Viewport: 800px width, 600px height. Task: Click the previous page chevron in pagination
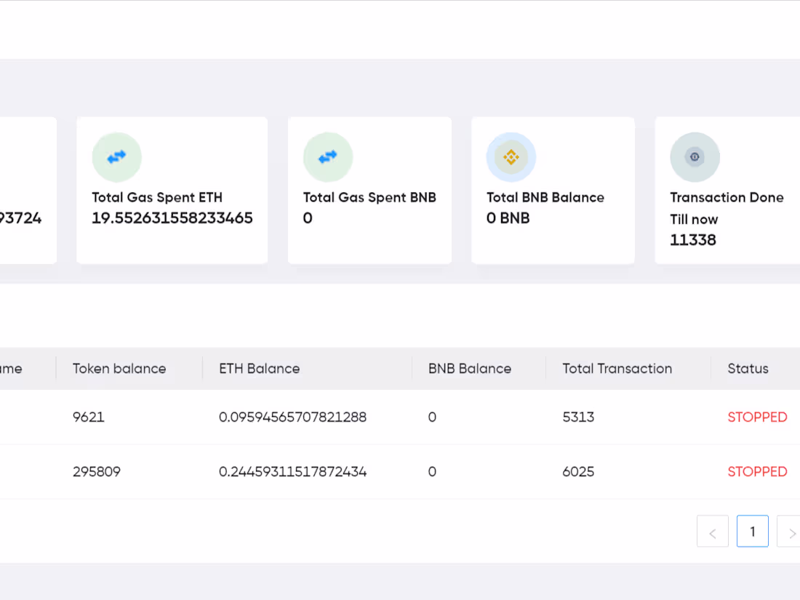pos(713,531)
